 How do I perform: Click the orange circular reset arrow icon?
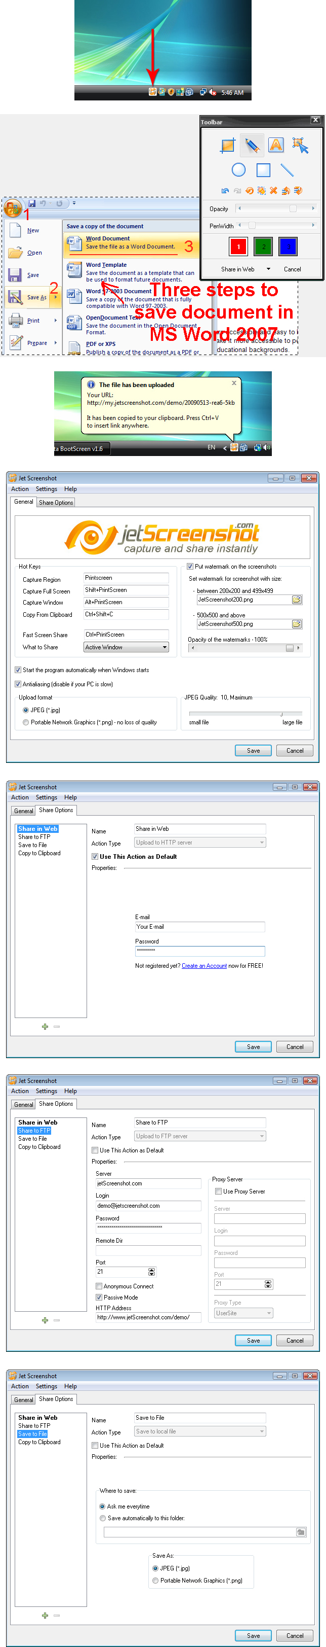pos(250,191)
